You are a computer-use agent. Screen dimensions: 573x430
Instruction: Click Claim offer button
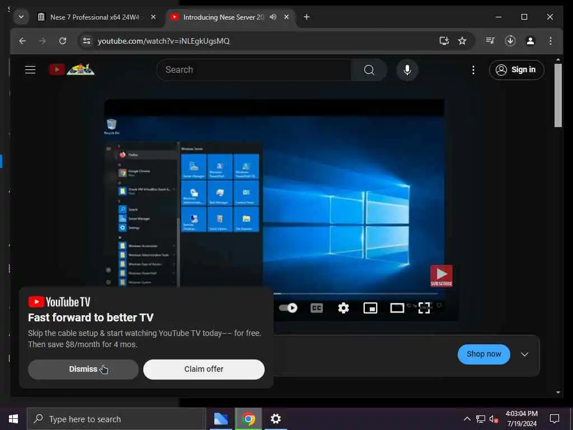(x=204, y=370)
